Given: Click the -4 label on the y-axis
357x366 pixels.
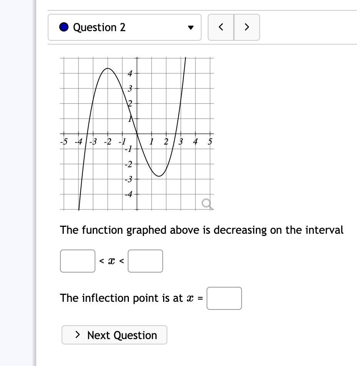Looking at the screenshot, I should coord(128,194).
